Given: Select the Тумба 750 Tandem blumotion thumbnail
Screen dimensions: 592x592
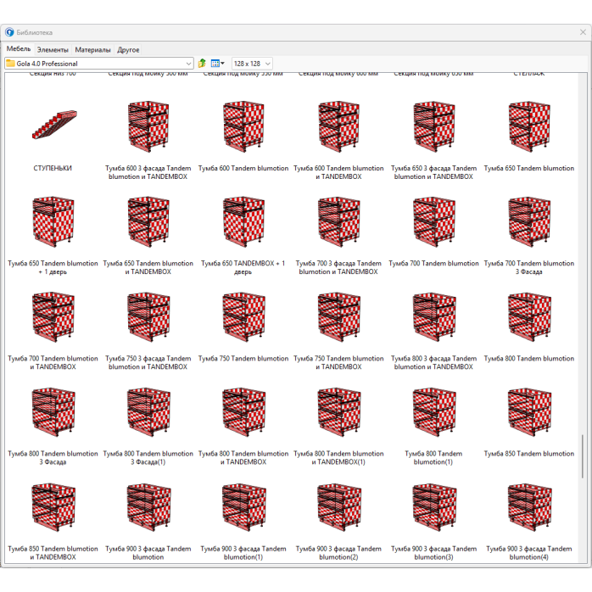Looking at the screenshot, I should [243, 316].
